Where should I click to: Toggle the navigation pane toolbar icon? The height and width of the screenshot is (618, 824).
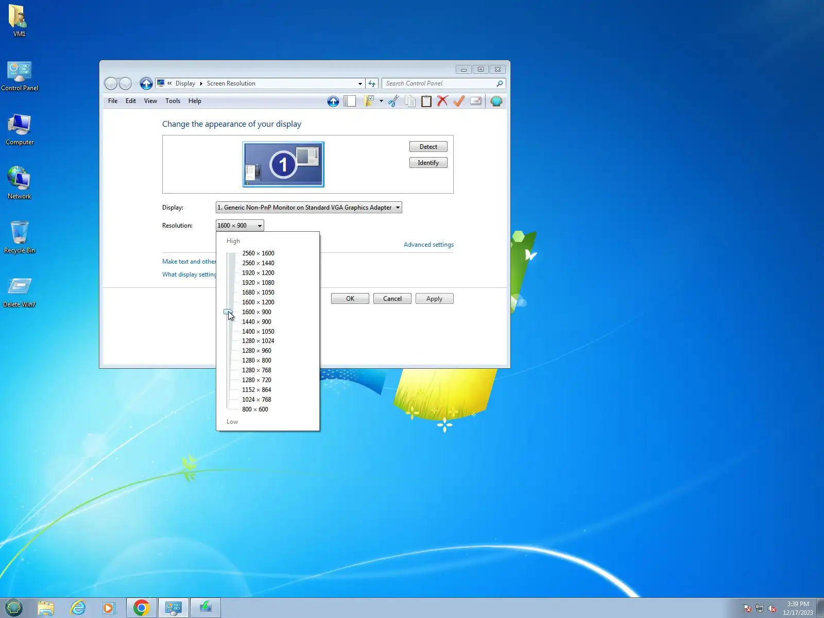(350, 101)
